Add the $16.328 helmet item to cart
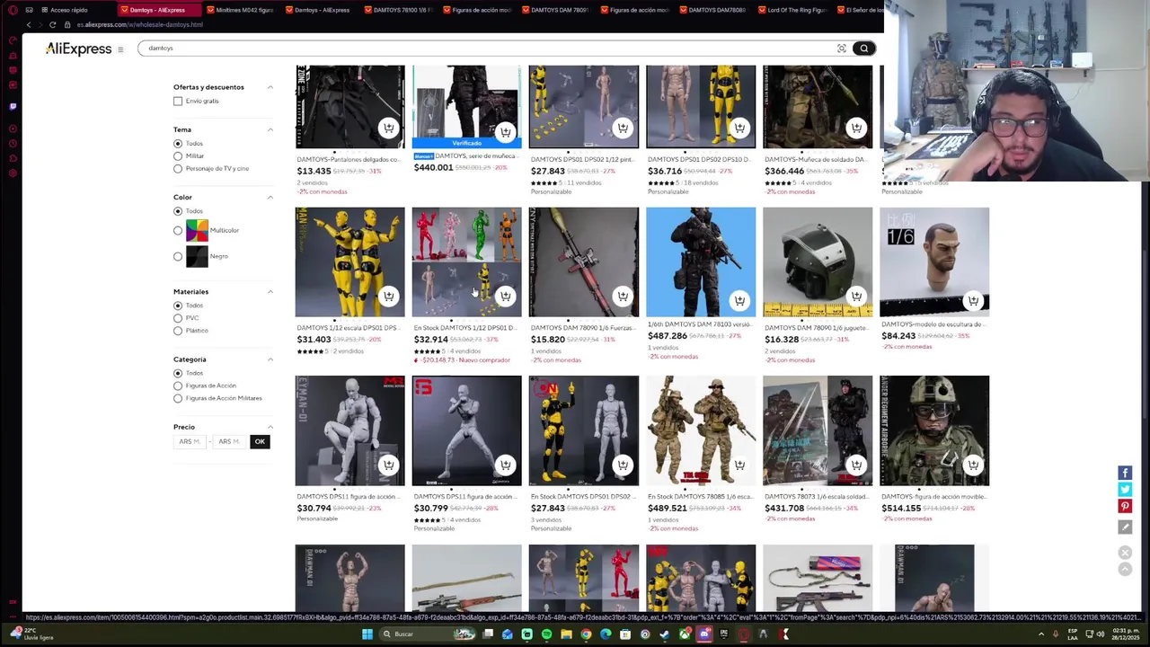 point(856,296)
